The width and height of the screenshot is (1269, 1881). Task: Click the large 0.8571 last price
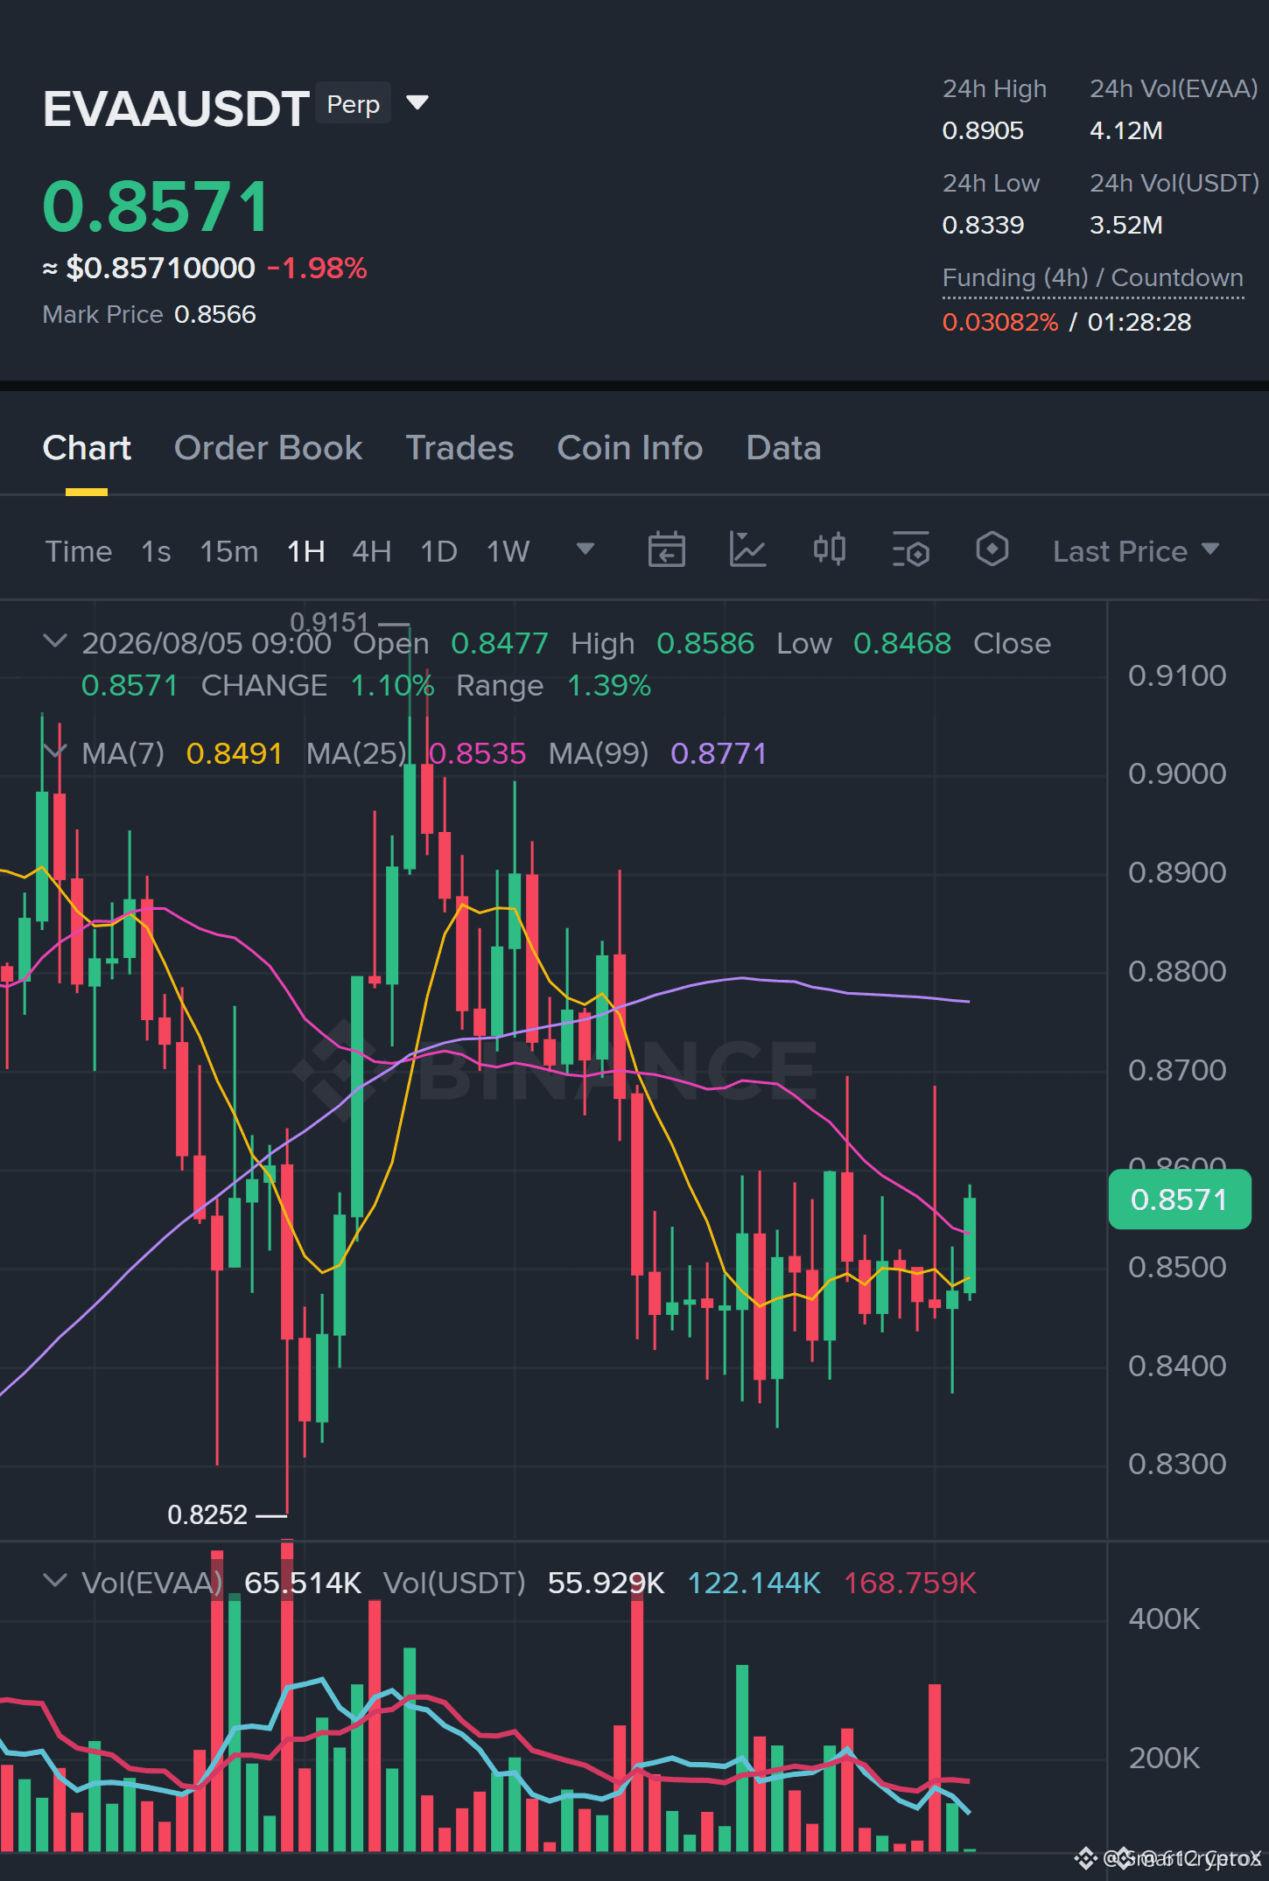pos(156,206)
